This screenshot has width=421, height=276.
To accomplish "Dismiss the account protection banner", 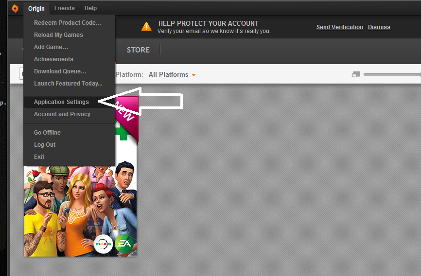I will click(379, 27).
